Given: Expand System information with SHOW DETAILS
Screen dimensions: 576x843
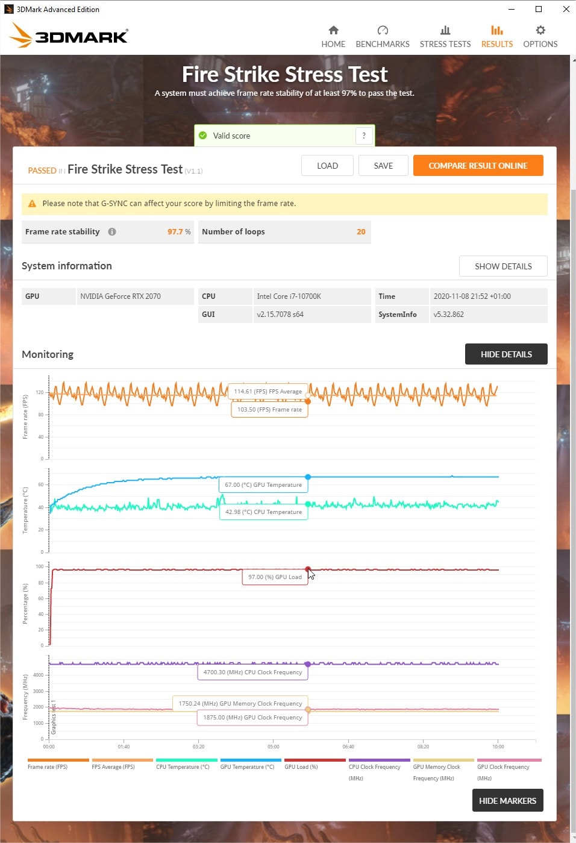Looking at the screenshot, I should coord(503,266).
